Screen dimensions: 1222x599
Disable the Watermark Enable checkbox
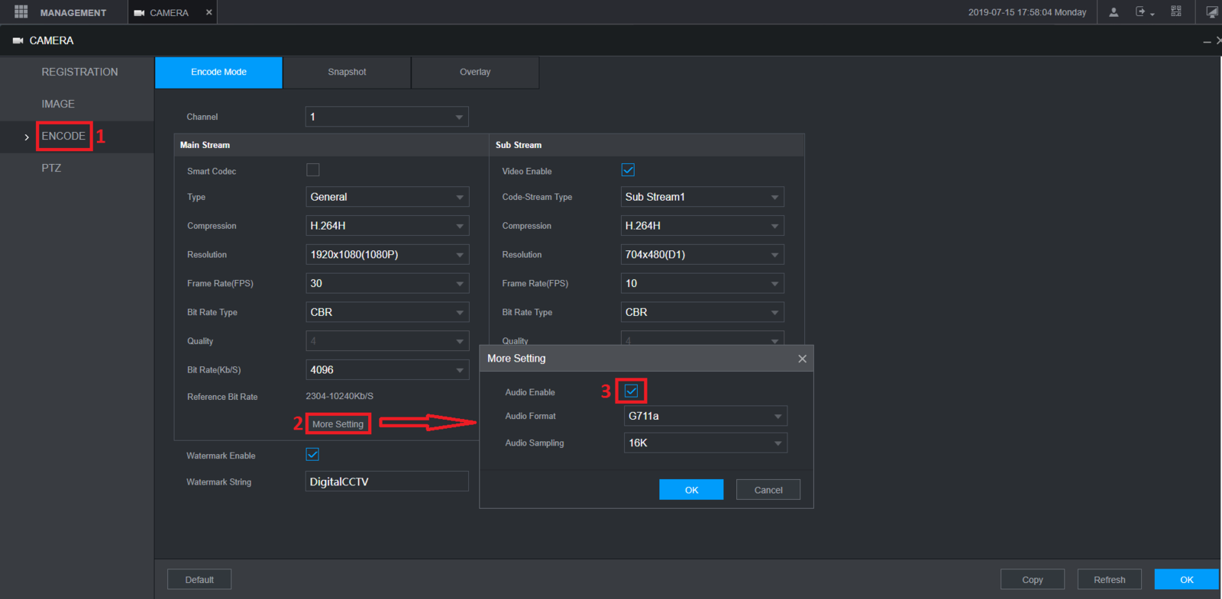(312, 455)
